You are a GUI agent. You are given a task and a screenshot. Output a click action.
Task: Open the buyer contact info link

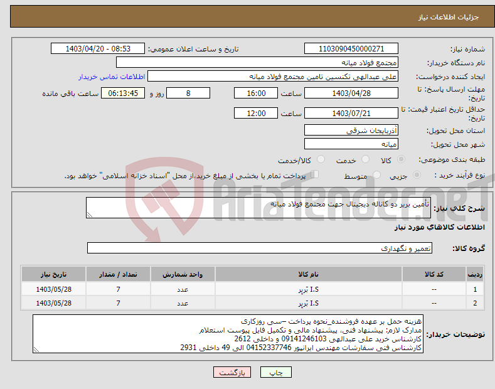pos(112,77)
